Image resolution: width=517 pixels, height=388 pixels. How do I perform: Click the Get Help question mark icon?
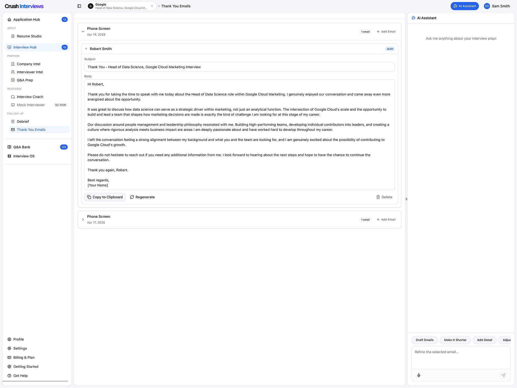[9, 376]
